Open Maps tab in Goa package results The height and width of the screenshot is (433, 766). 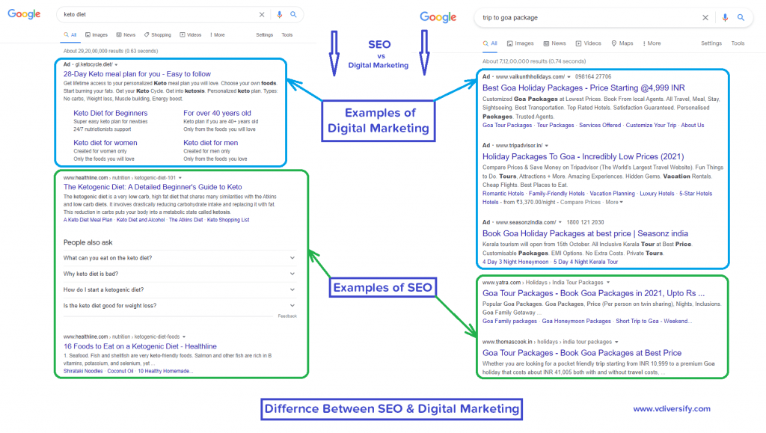(x=622, y=43)
